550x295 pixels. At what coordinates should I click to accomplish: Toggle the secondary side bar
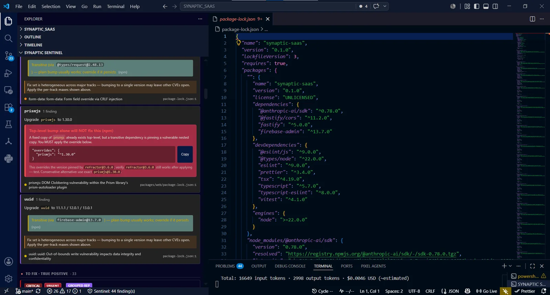click(x=495, y=6)
